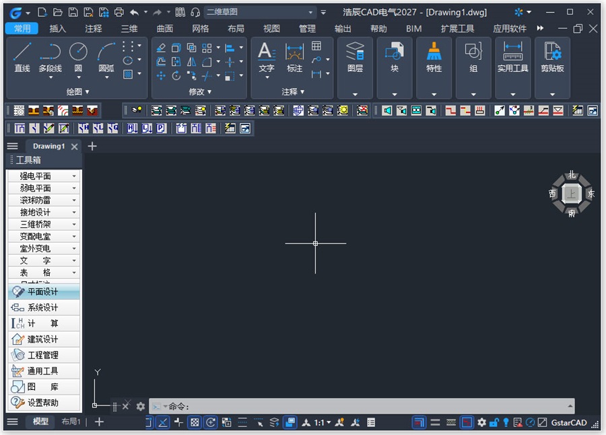Toggle grid display in status bar
Screen dimensions: 606x435
coord(195,422)
